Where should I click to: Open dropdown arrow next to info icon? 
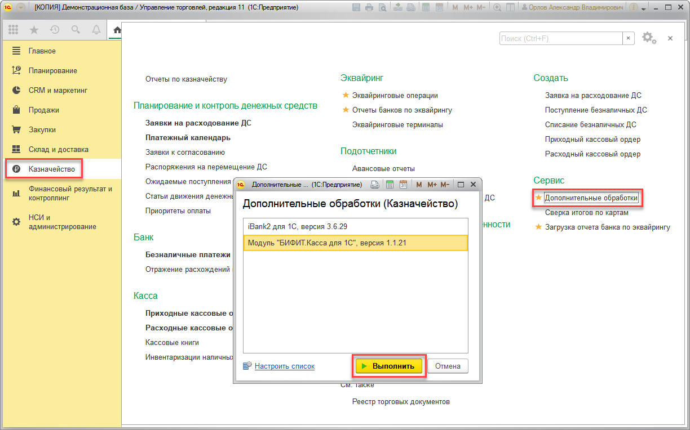(x=643, y=8)
